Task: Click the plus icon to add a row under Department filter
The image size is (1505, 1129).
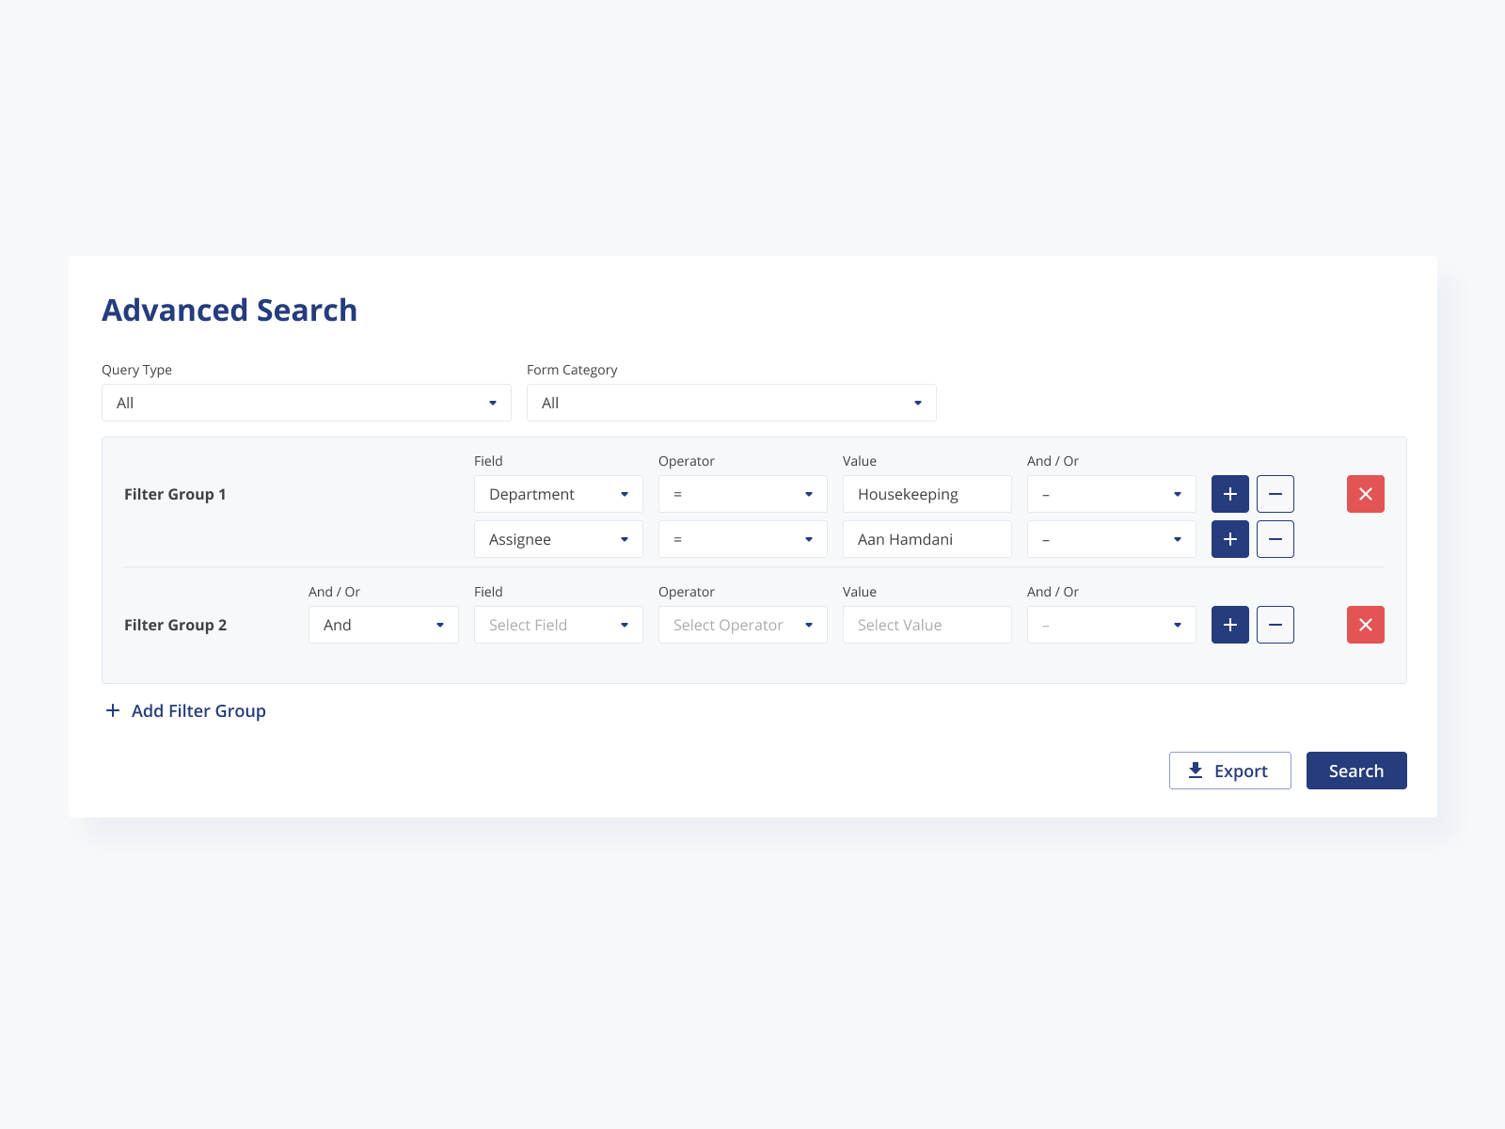Action: coord(1229,494)
